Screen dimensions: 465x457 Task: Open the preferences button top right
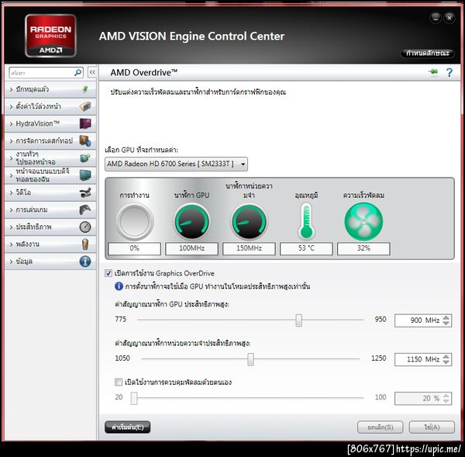[428, 54]
